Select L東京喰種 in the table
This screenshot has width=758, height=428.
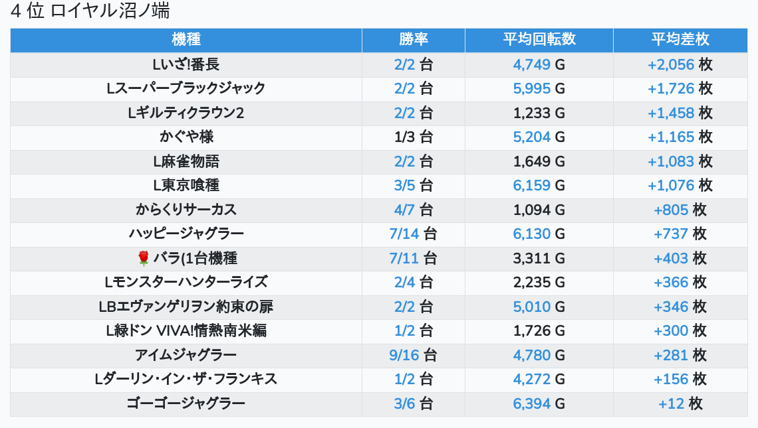[186, 185]
